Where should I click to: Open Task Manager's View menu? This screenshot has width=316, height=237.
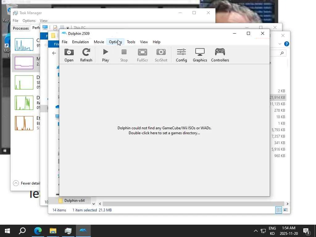(x=44, y=21)
